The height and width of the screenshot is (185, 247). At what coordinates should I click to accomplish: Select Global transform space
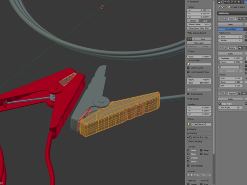(x=193, y=21)
